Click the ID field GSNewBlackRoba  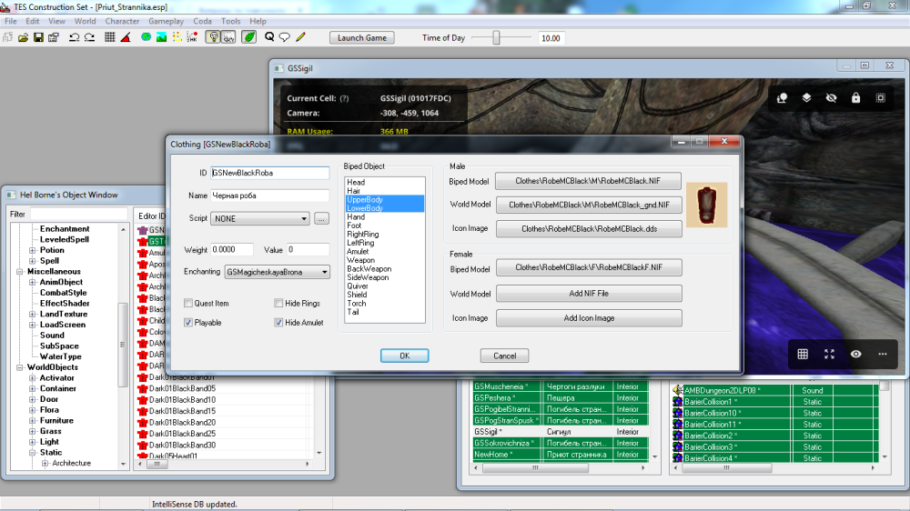270,173
